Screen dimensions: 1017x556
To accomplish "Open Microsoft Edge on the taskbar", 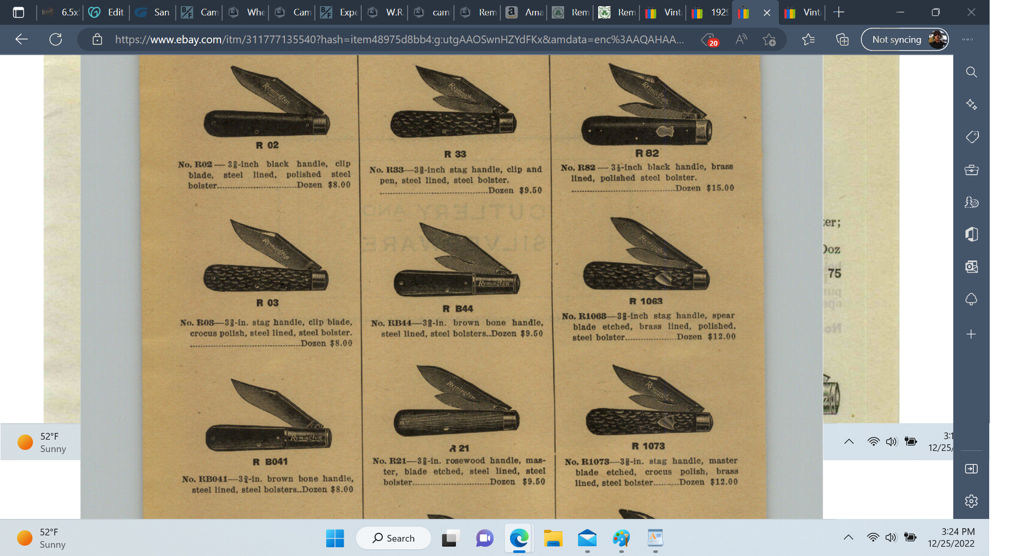I will click(519, 538).
